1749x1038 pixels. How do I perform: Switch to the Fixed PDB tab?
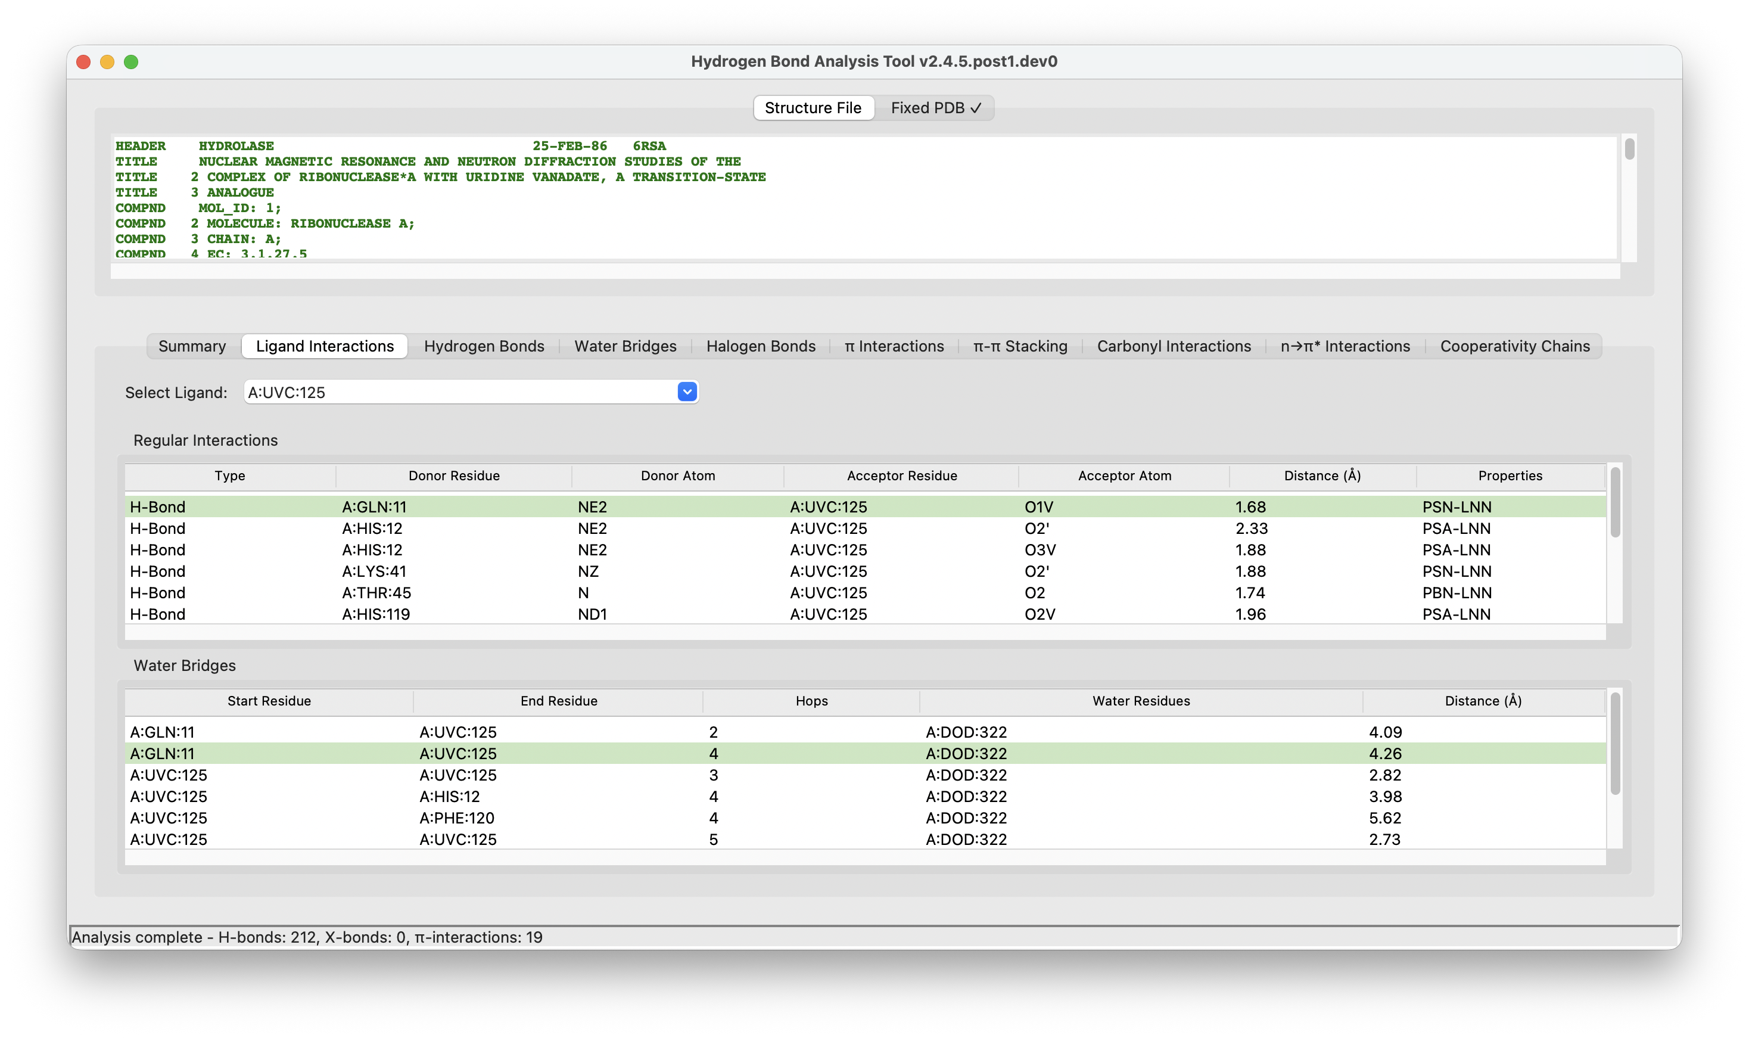[935, 108]
